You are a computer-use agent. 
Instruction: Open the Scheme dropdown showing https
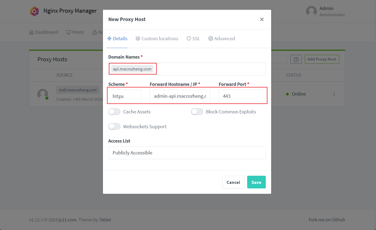pyautogui.click(x=125, y=96)
